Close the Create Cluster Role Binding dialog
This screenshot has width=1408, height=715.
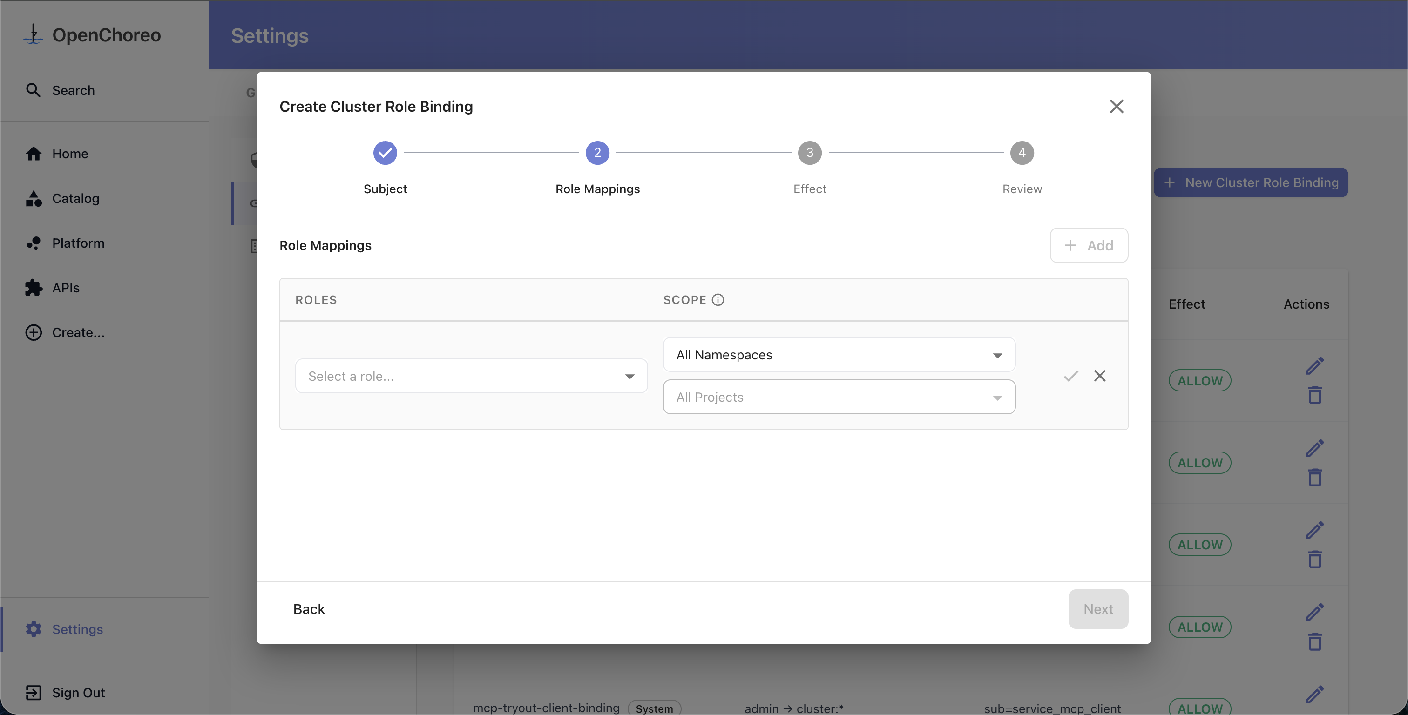click(1116, 106)
